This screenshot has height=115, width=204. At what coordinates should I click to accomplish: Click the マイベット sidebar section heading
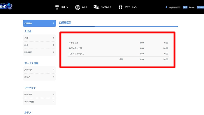(x=30, y=88)
